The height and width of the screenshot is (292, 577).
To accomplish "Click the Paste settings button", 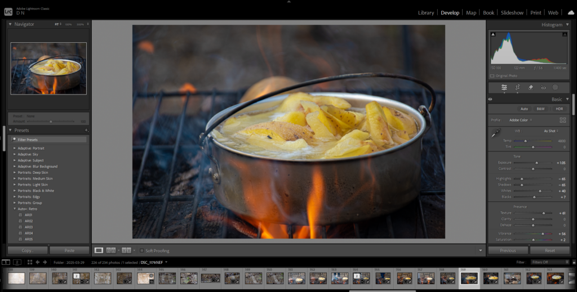I will point(69,250).
